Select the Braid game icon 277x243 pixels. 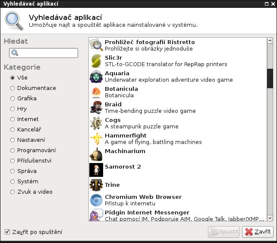point(96,108)
